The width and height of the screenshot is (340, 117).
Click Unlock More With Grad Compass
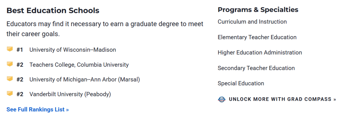pyautogui.click(x=282, y=99)
